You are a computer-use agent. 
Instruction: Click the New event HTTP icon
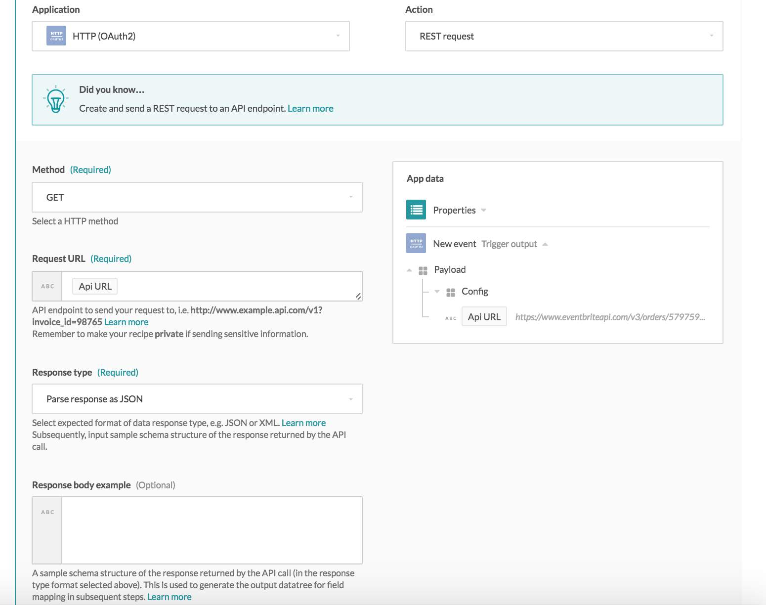tap(416, 244)
